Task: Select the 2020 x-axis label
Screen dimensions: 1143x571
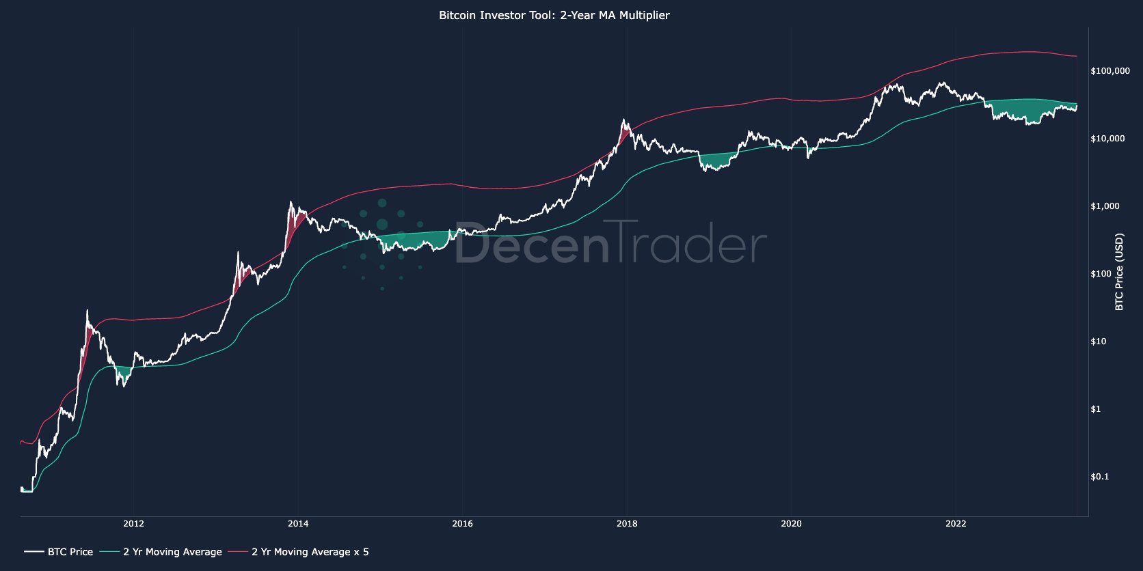Action: click(791, 524)
